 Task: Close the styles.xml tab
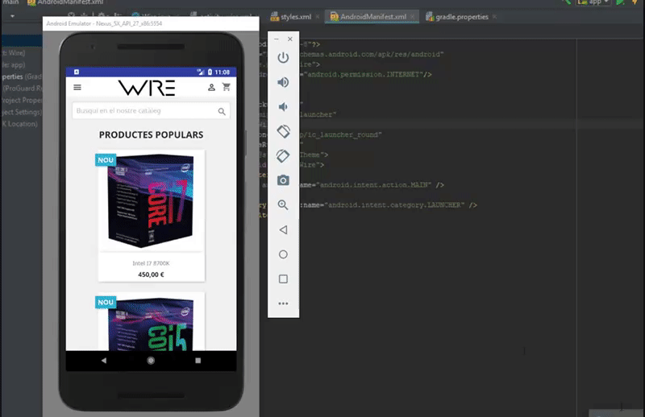318,17
